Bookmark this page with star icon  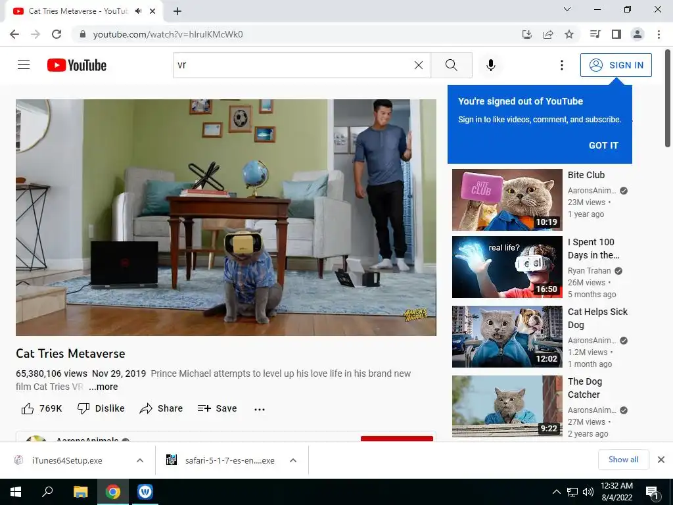pos(569,34)
